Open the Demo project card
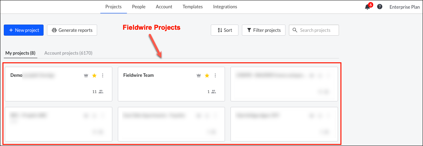 pyautogui.click(x=58, y=84)
